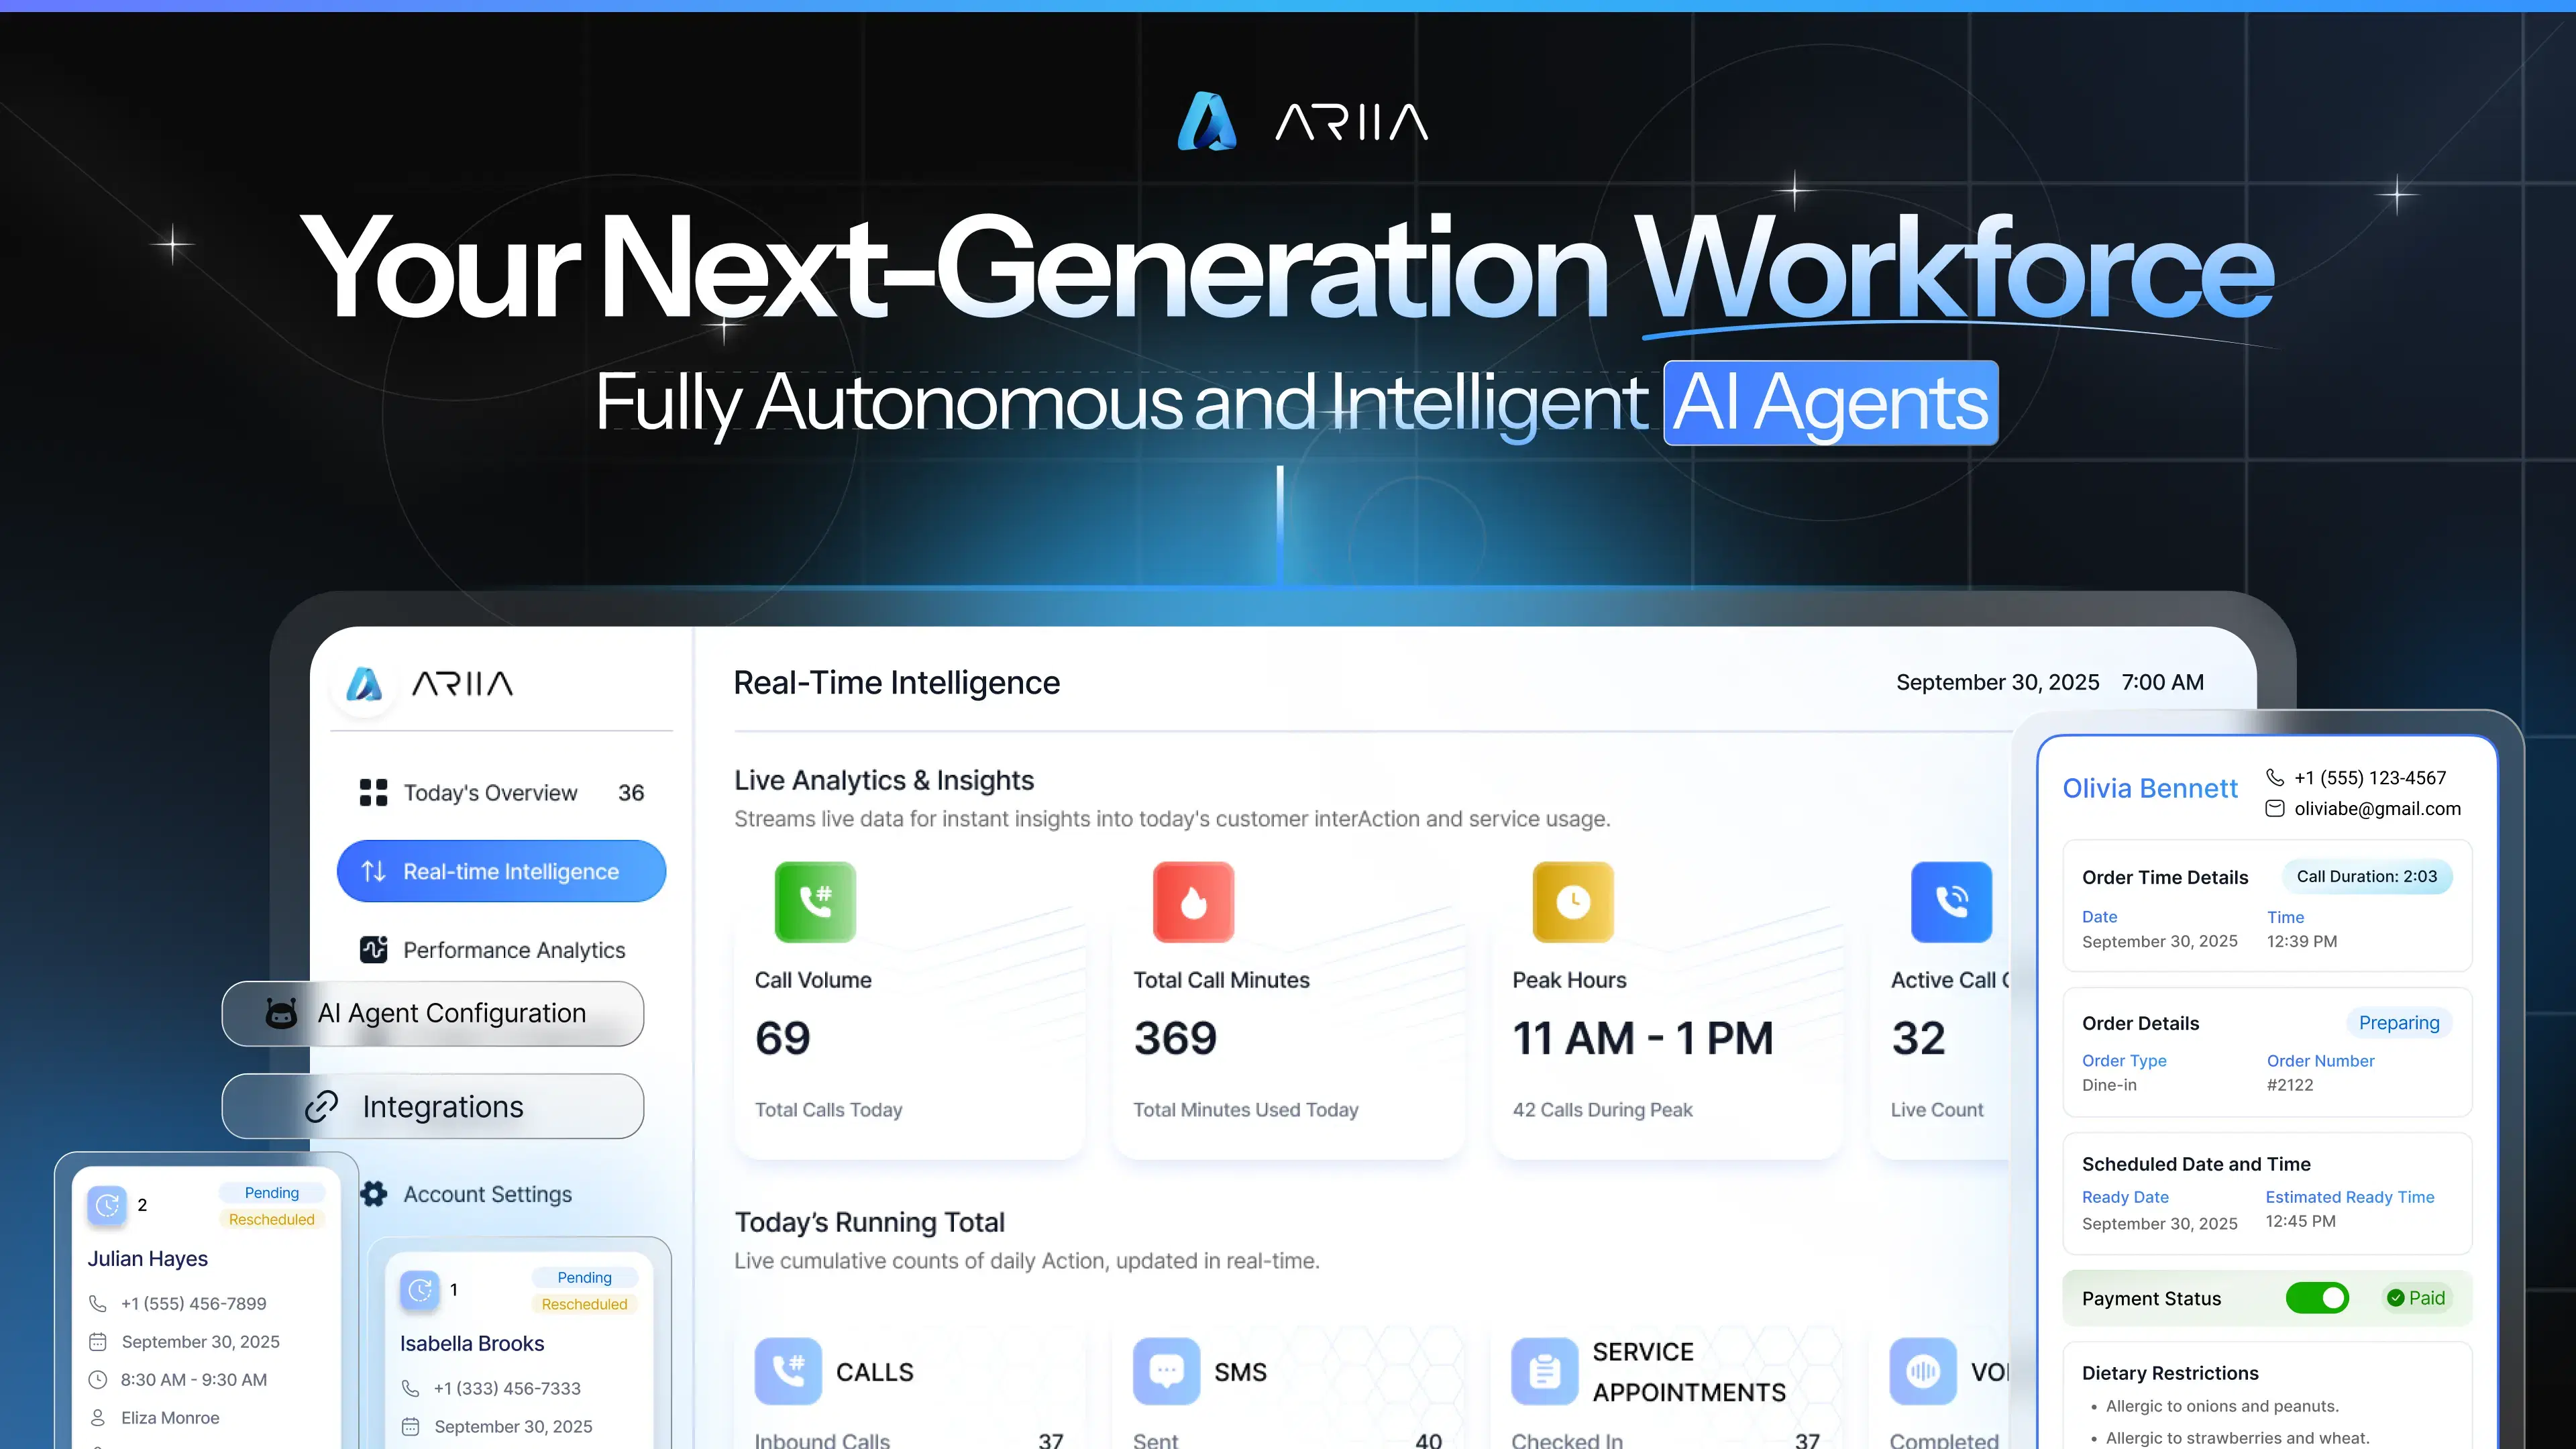Click the voice waveform icon in Running Total
Image resolution: width=2576 pixels, height=1449 pixels.
point(1923,1371)
